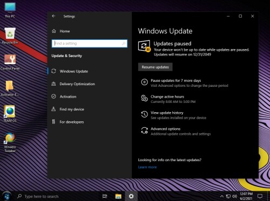Click 'Updates will resume on 12/31/2049' text
Viewport: 270px width, 201px height.
183,54
